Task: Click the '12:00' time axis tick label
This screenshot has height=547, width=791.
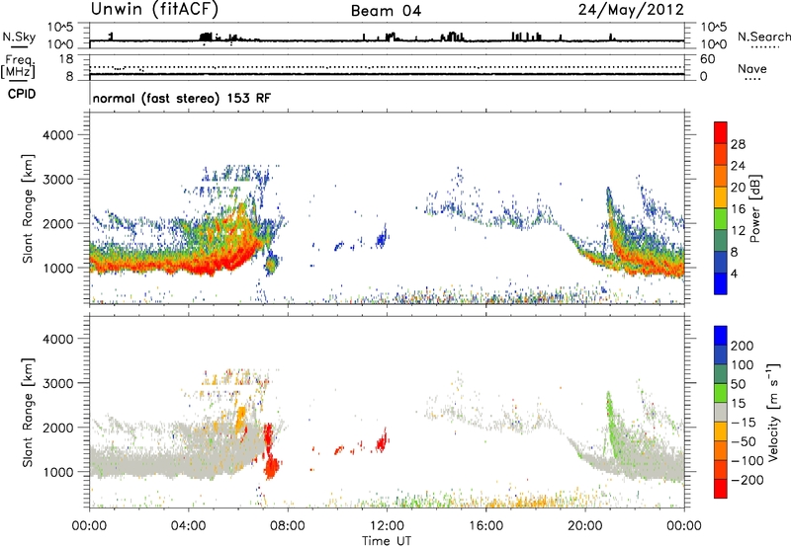Action: coord(387,526)
